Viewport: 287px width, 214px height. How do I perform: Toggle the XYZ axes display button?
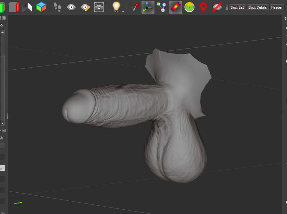click(148, 7)
